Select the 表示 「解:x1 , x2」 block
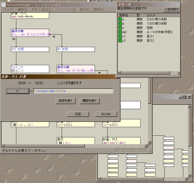 [30, 124]
